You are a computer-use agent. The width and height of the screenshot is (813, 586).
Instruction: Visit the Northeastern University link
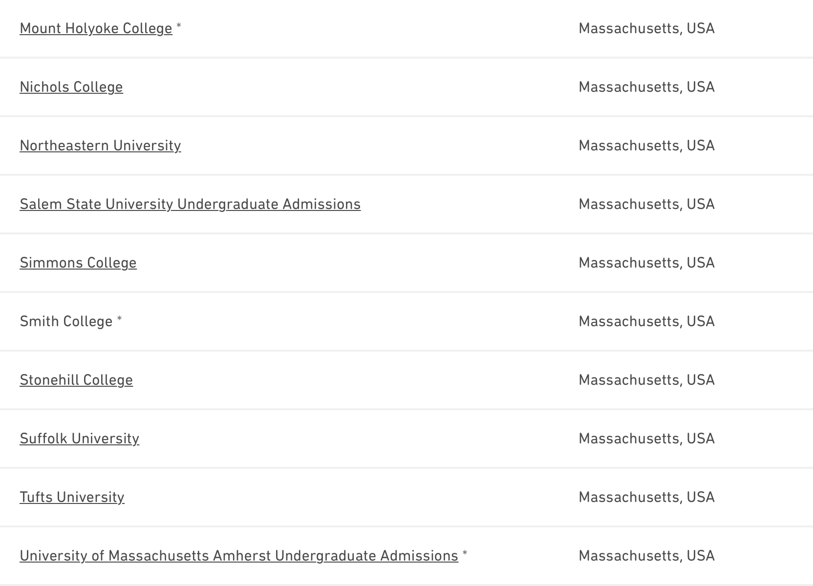click(100, 146)
